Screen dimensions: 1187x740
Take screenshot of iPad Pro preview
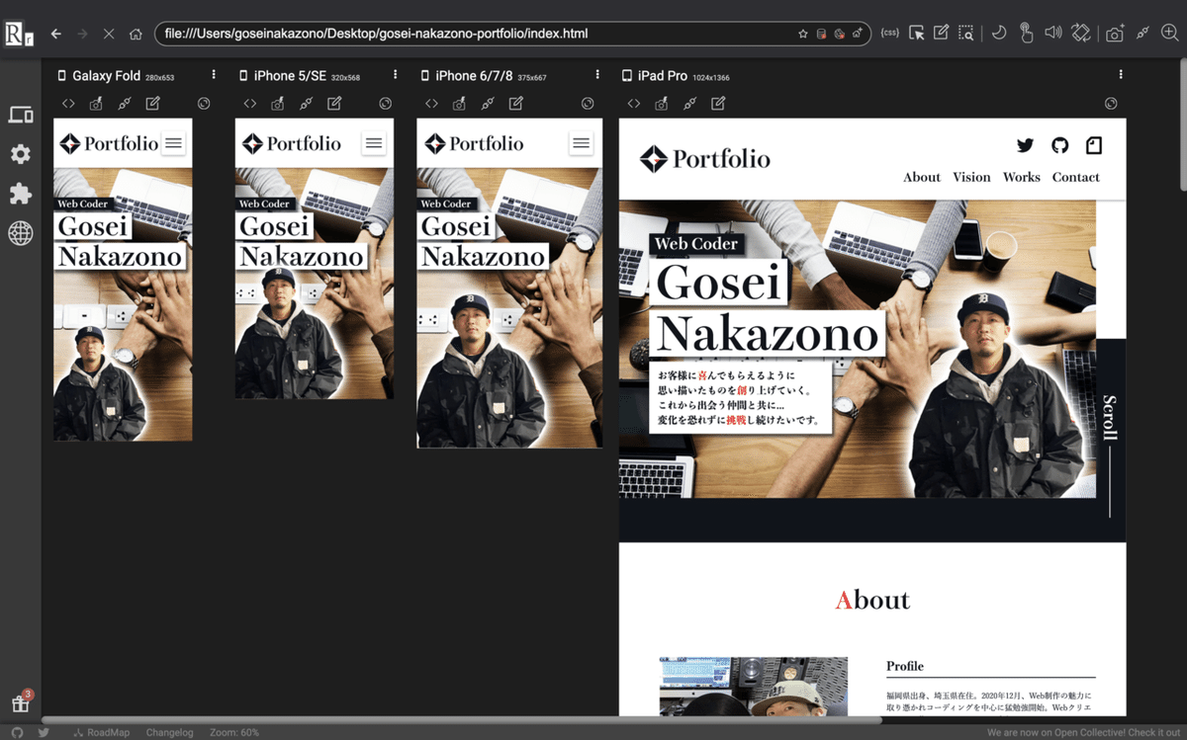pos(662,103)
